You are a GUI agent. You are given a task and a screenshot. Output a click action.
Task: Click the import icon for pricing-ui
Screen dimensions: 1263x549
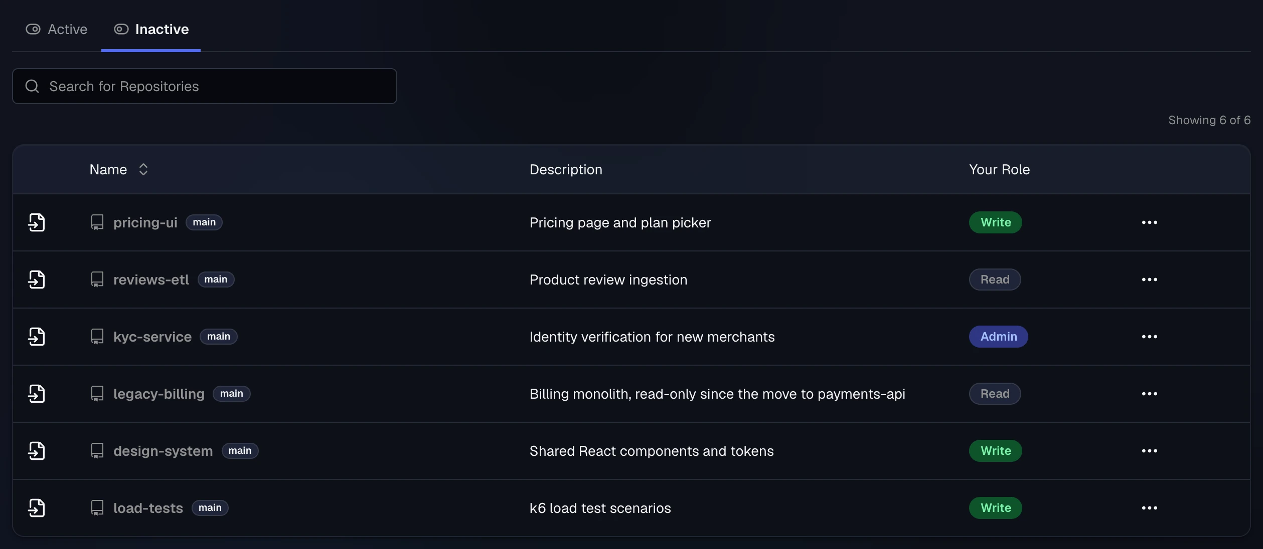[37, 222]
